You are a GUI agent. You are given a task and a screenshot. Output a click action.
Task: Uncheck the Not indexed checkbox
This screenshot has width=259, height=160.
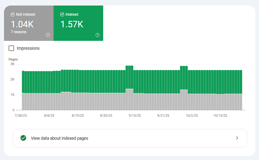[13, 14]
